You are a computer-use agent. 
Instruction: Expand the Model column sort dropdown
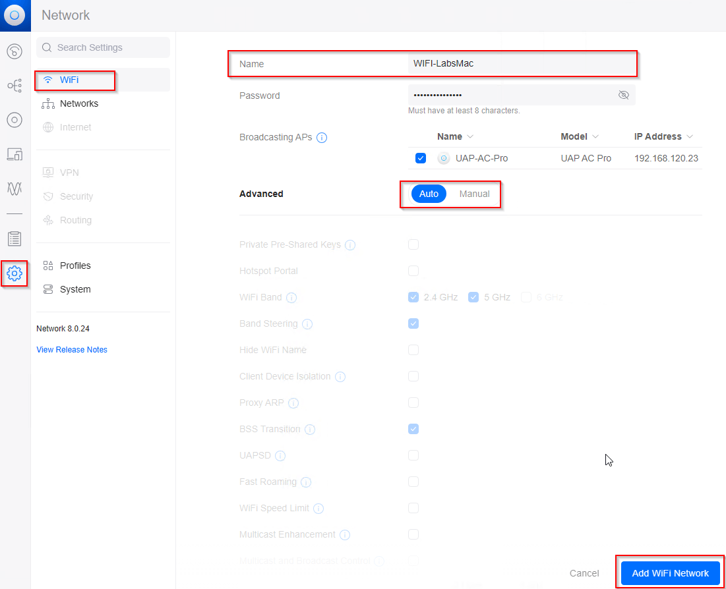tap(595, 136)
